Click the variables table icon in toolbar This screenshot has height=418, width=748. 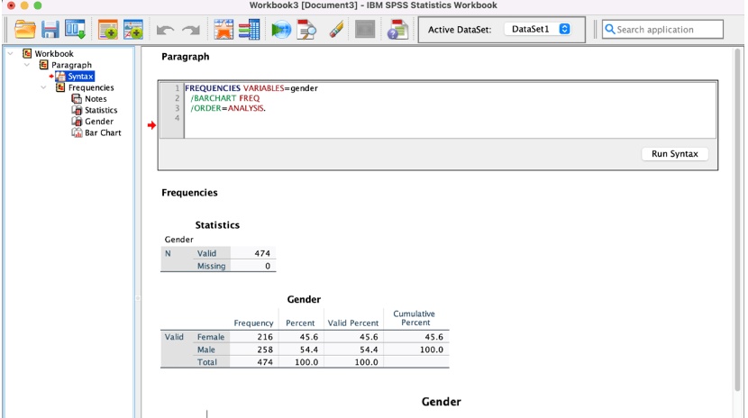click(x=249, y=30)
